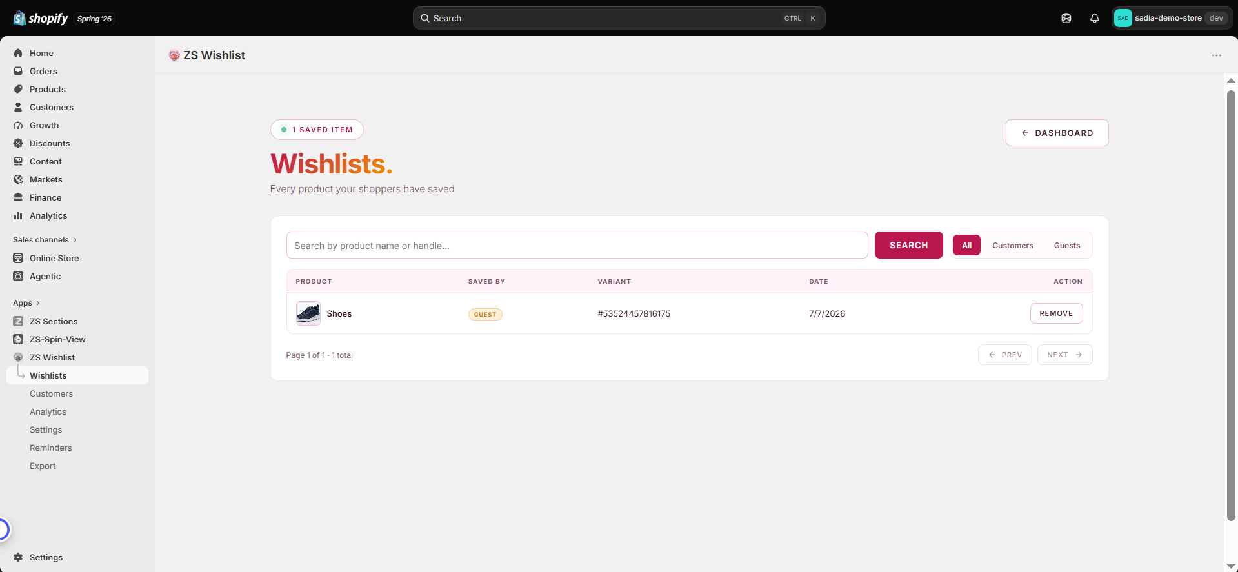Image resolution: width=1238 pixels, height=572 pixels.
Task: Open the Sidekick assistant icon in top bar
Action: pos(1066,18)
